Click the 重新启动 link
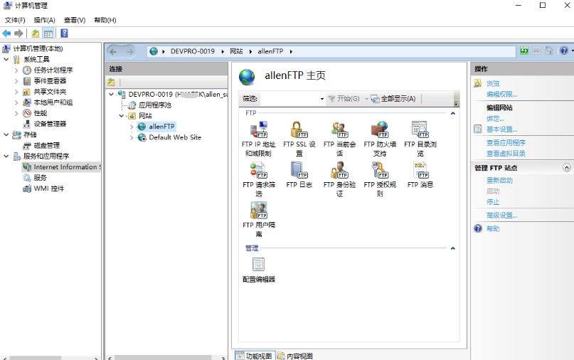Viewport: 574px width, 360px height. [499, 180]
